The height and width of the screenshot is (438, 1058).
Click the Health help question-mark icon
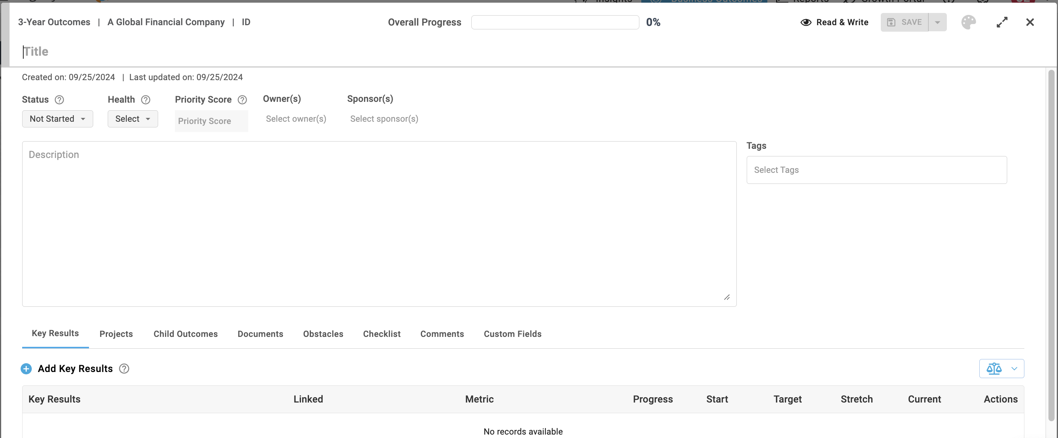pyautogui.click(x=146, y=100)
